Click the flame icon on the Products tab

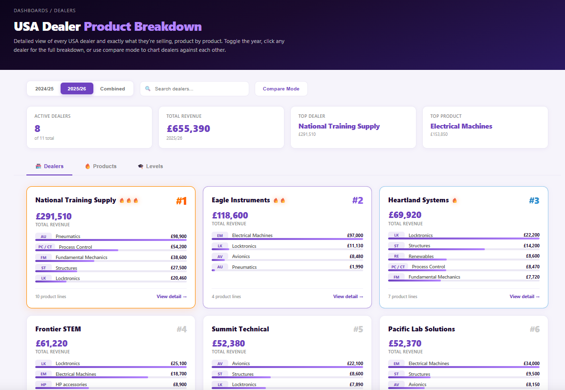pyautogui.click(x=87, y=166)
